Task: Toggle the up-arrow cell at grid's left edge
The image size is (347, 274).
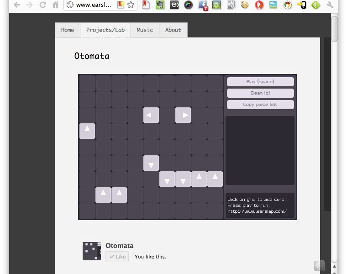Action: click(87, 131)
